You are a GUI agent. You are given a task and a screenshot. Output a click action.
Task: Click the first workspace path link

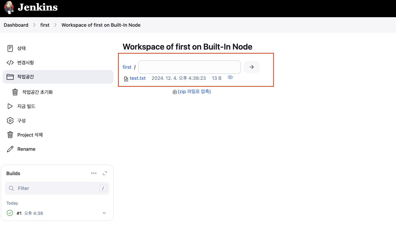tap(127, 67)
